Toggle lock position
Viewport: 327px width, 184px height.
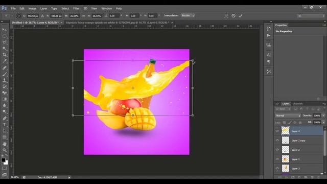click(295, 123)
